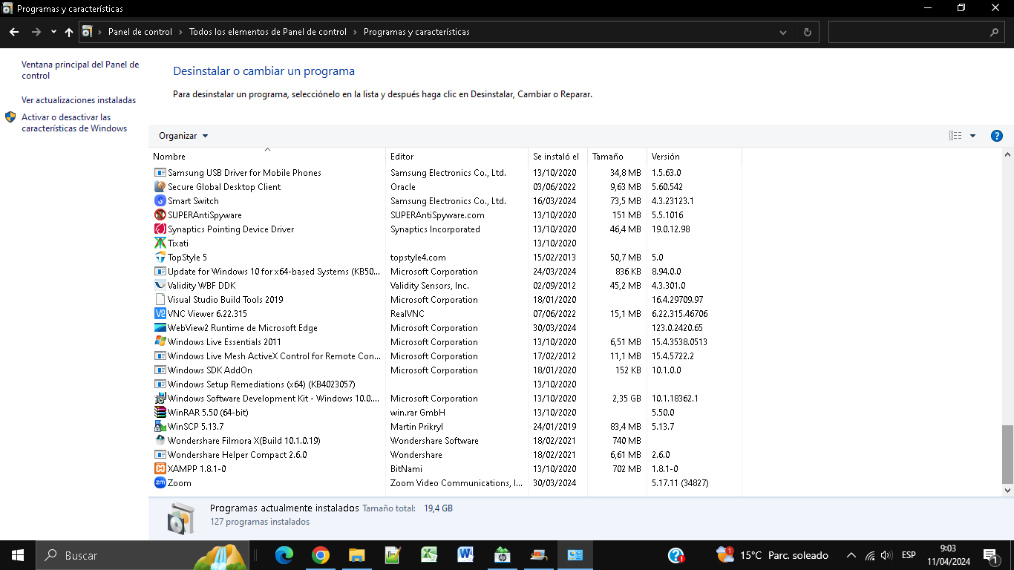Viewport: 1014px width, 570px height.
Task: Click the vertical scrollbar thumb
Action: (x=1007, y=454)
